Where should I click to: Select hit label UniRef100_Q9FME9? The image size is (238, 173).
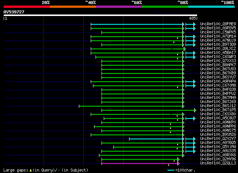pyautogui.click(x=218, y=24)
